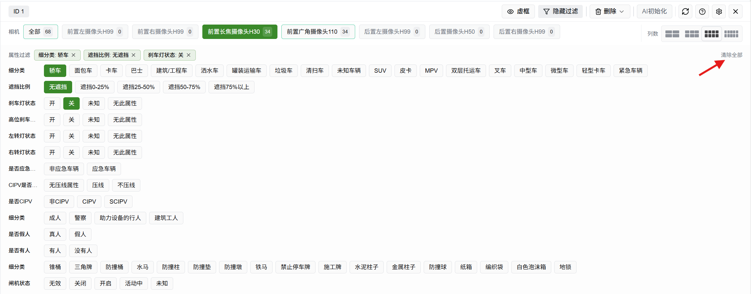Switch to the 全部 68 camera tab
The height and width of the screenshot is (294, 751).
41,32
